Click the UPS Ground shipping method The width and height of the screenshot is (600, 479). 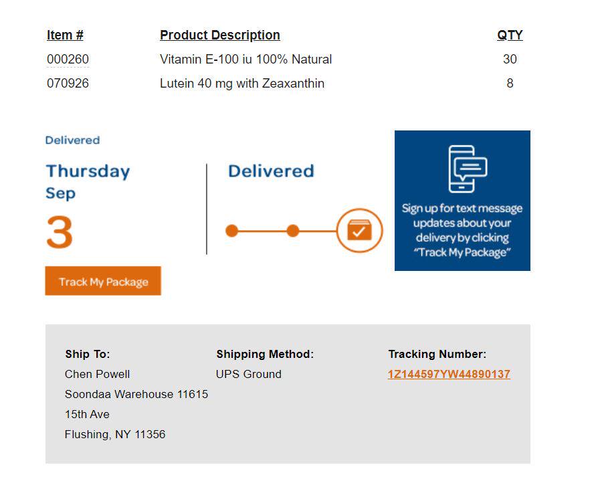pos(248,375)
